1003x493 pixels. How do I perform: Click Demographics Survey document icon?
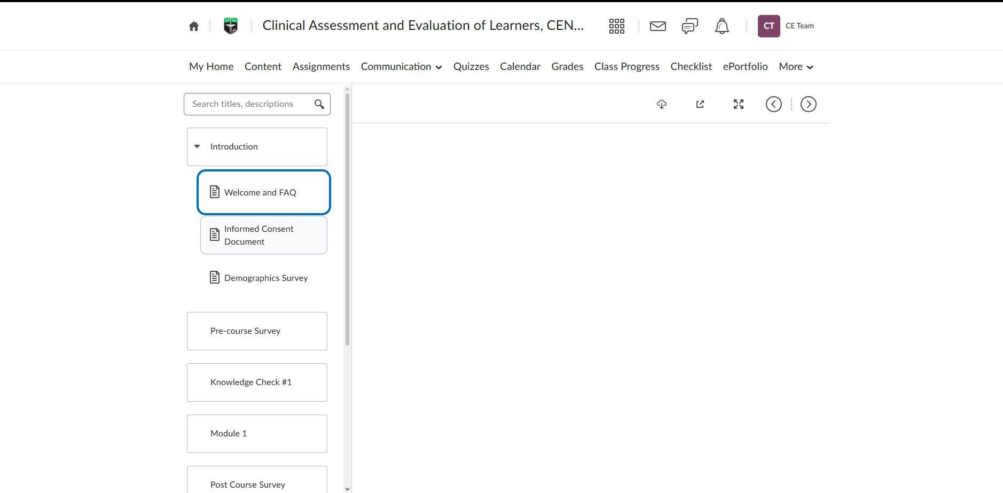[x=215, y=277]
